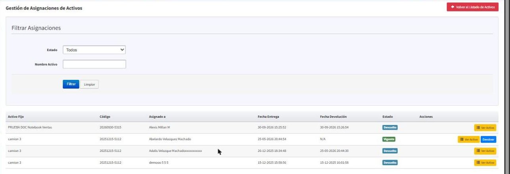Click the Acciones column header
Viewport: 510px width, 174px height.
[x=426, y=117]
